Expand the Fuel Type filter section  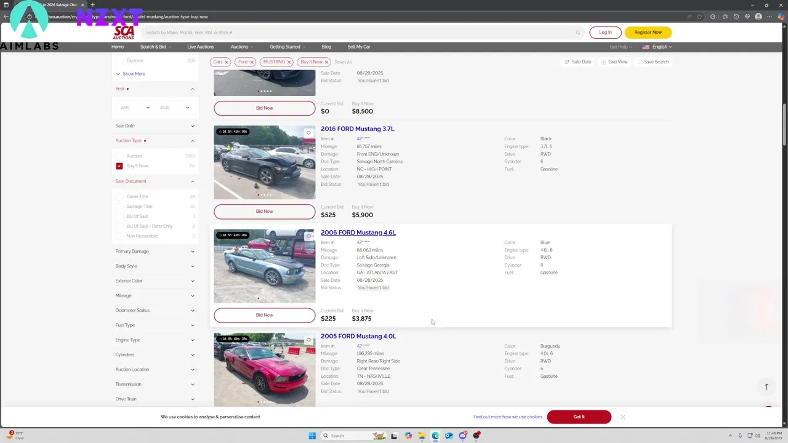click(155, 325)
